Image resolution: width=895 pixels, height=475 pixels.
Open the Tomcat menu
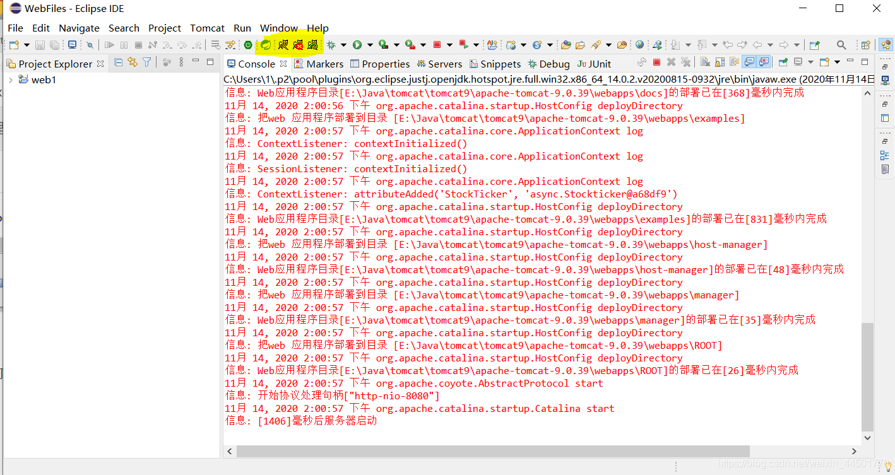point(207,28)
